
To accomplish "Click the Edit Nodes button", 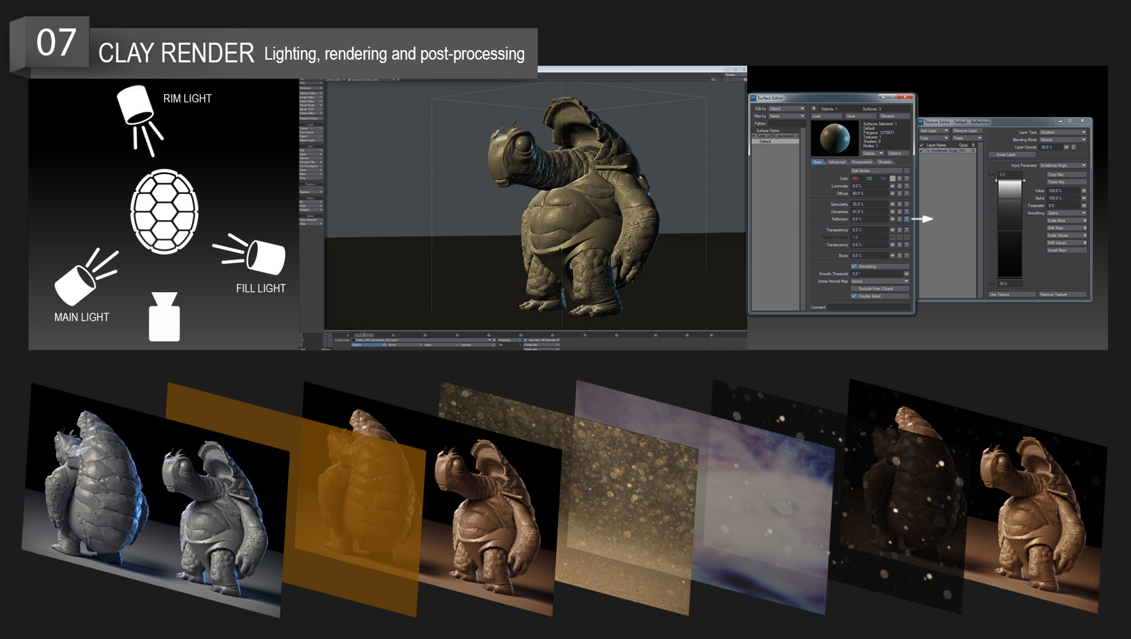I will 876,171.
